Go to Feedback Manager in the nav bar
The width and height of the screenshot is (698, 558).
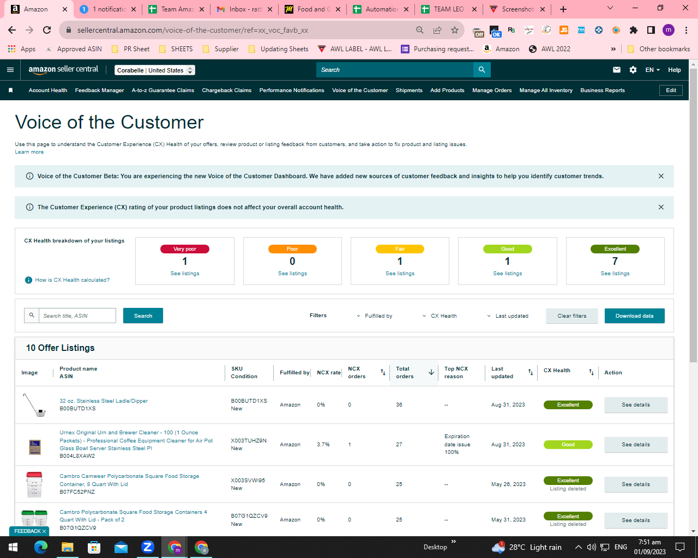click(99, 90)
